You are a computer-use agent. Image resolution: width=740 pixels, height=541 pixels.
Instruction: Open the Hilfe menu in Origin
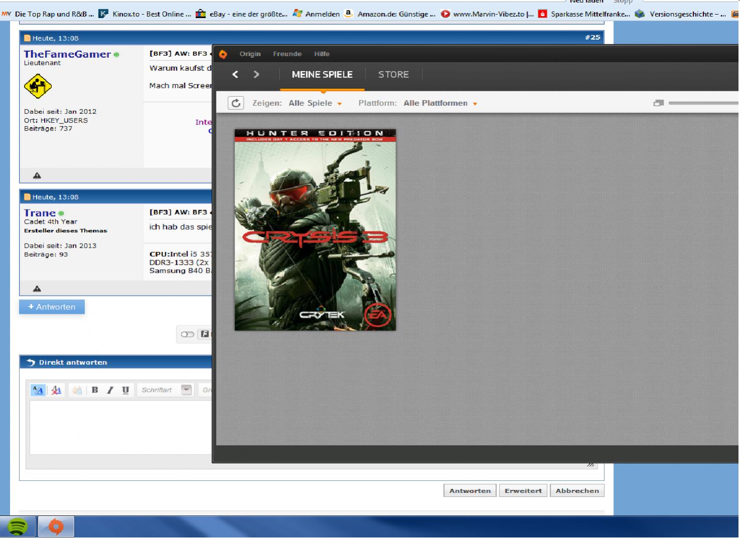tap(322, 54)
